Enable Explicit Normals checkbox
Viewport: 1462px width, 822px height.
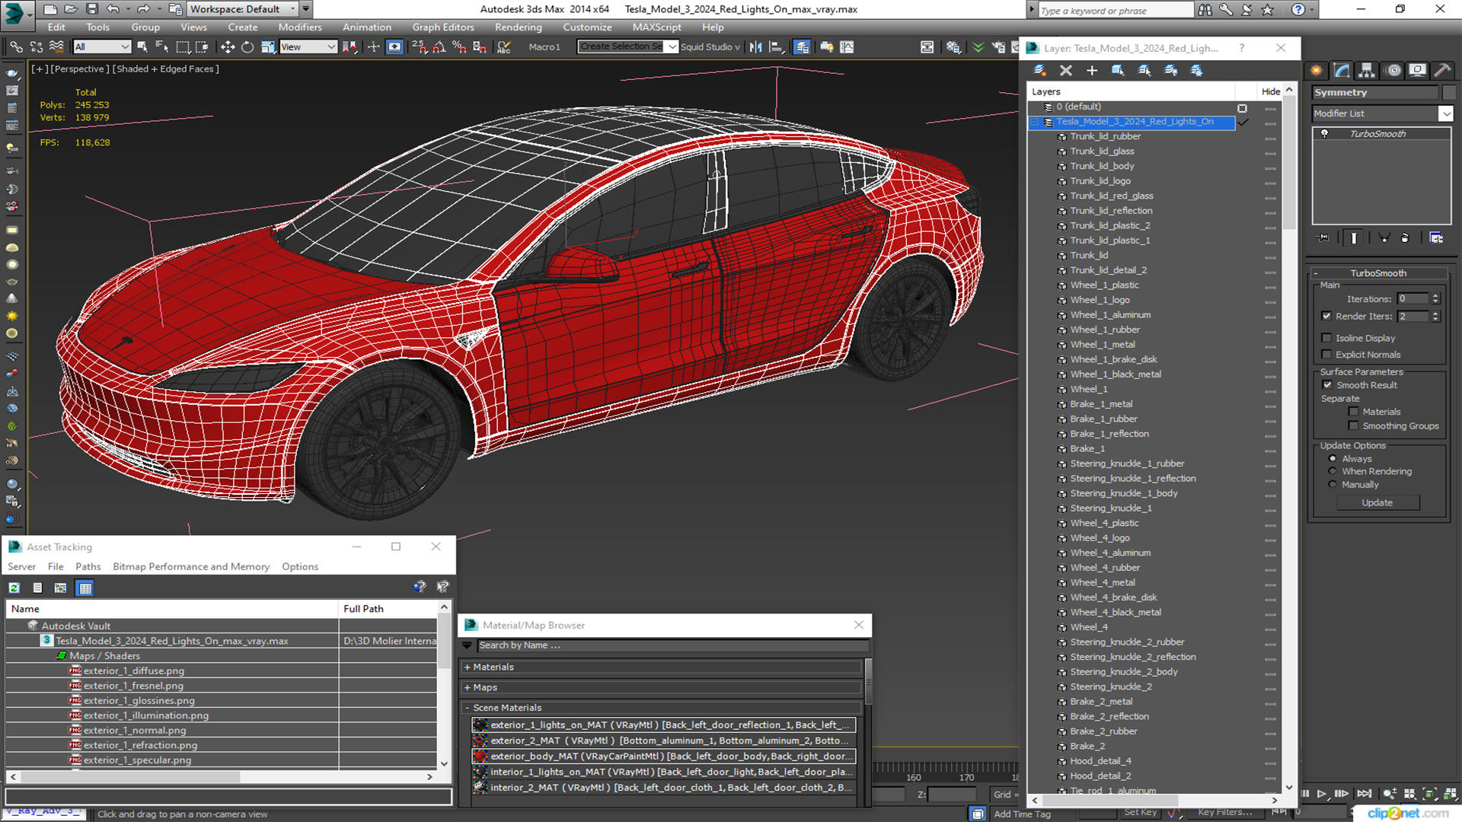click(1326, 355)
